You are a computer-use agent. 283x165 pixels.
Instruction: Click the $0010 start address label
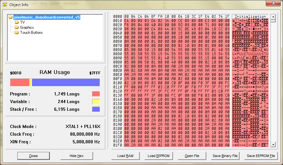16,73
